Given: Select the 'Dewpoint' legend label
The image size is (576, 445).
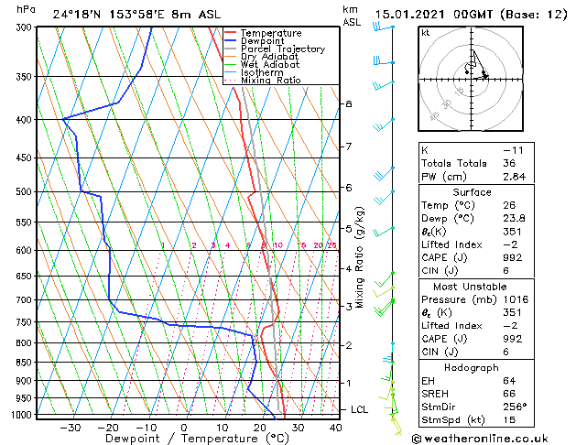Looking at the screenshot, I should 262,41.
